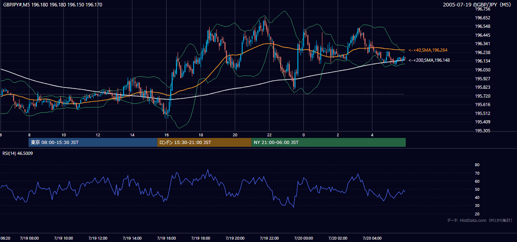The width and height of the screenshot is (517, 242).
Task: Click hour tick 18 under price chart
Action: point(201,135)
